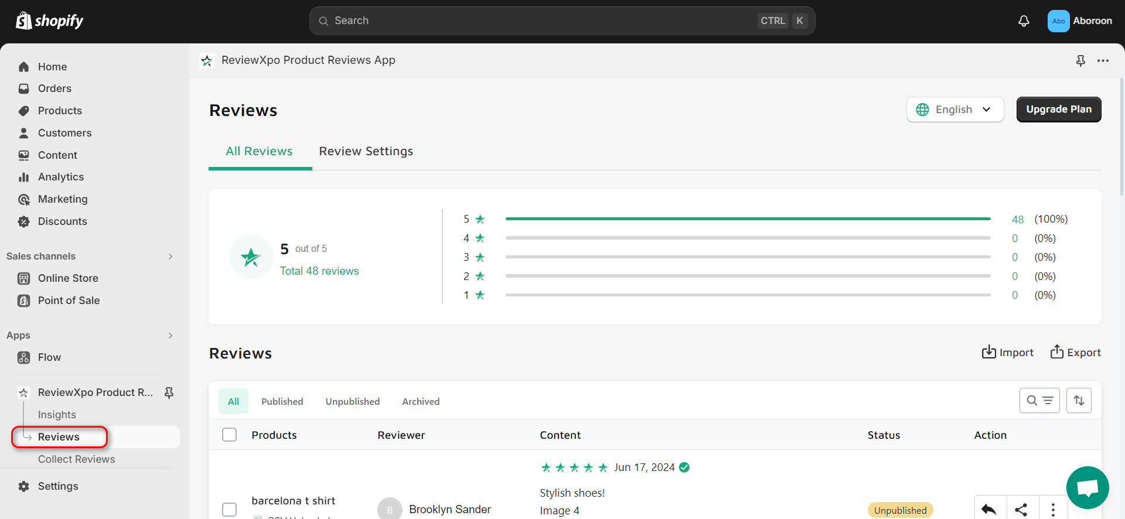The width and height of the screenshot is (1125, 519).
Task: Click the Point of Sale icon
Action: [24, 301]
